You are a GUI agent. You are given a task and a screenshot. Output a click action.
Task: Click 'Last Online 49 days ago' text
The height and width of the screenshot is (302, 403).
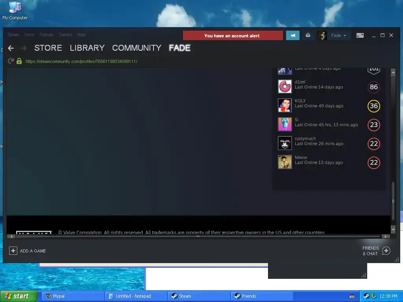[319, 106]
